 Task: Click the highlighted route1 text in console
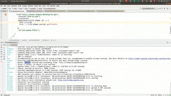[x=28, y=62]
